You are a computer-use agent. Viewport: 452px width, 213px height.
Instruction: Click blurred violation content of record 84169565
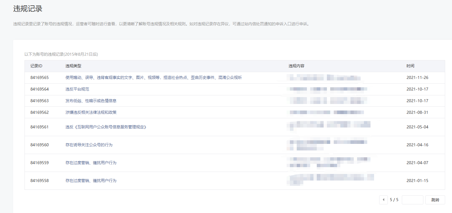(x=324, y=78)
